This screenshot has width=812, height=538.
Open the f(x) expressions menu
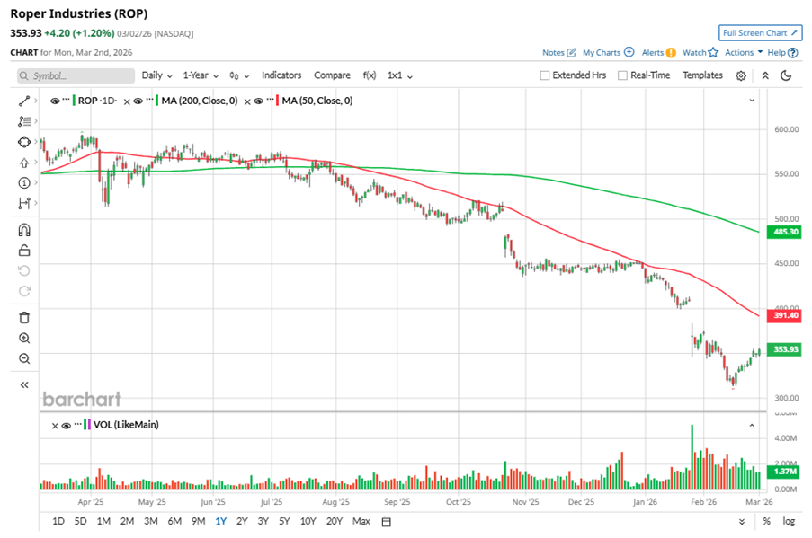coord(370,75)
